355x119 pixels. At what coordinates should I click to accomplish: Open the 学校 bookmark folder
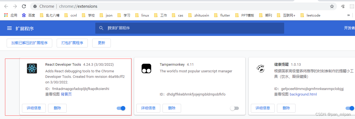coord(88,15)
